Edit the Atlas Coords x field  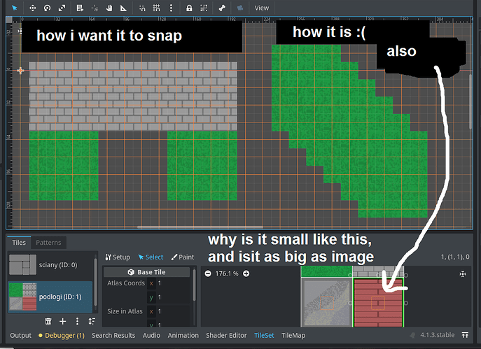coord(169,283)
